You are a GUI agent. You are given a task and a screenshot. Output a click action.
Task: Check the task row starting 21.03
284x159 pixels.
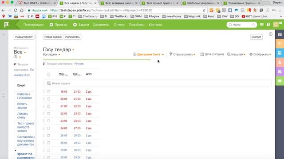pyautogui.click(x=48, y=106)
